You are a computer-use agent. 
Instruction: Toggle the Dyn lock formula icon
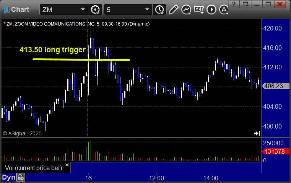coord(21,177)
